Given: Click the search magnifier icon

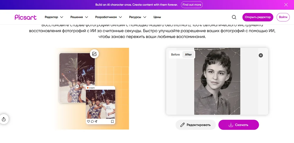Looking at the screenshot, I should click(234, 17).
